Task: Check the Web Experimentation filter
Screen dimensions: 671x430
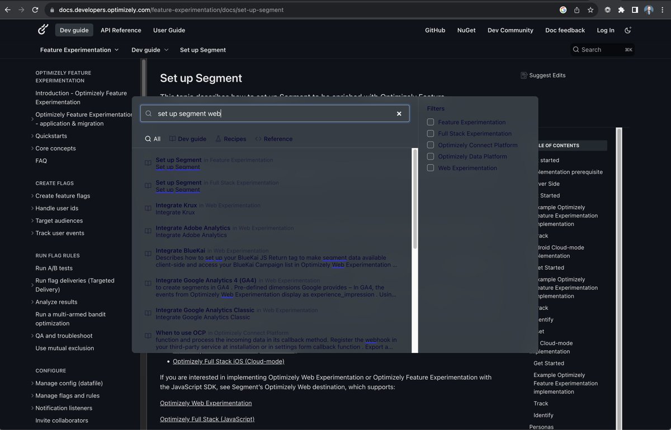Action: tap(431, 168)
